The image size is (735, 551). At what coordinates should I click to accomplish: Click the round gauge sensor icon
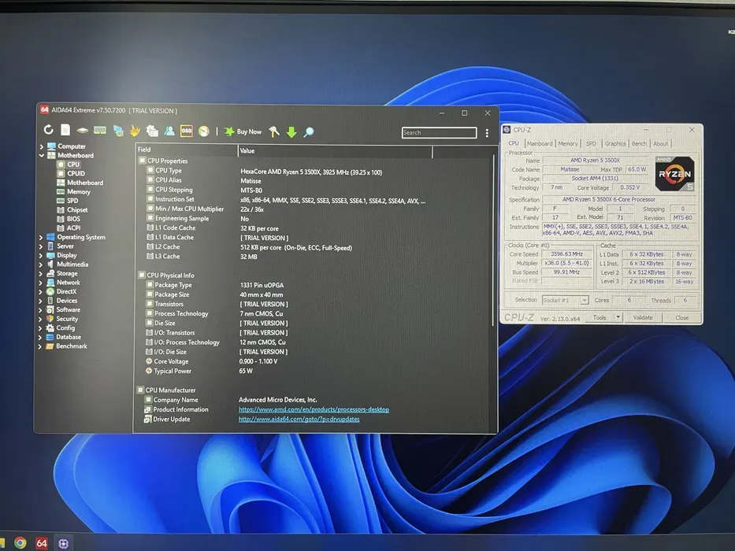[203, 131]
